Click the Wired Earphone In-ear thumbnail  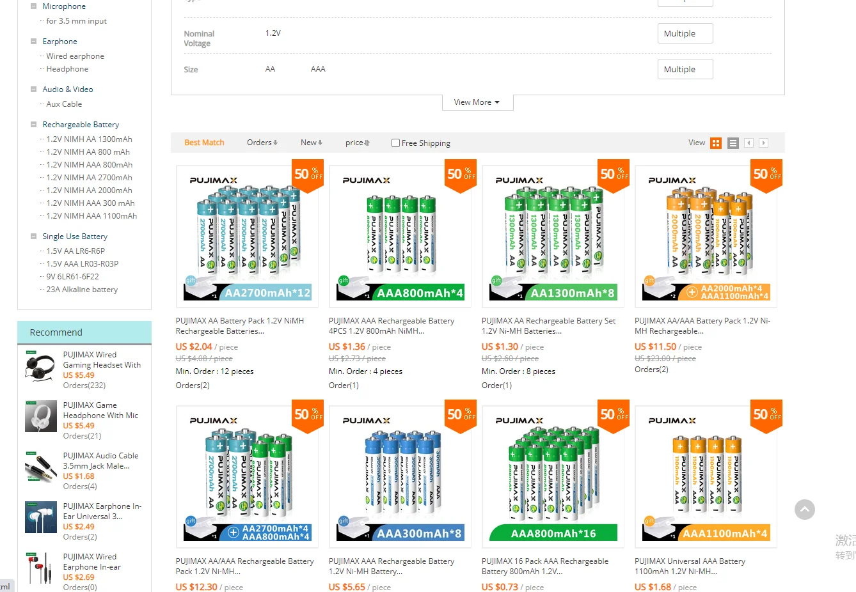[x=41, y=568]
